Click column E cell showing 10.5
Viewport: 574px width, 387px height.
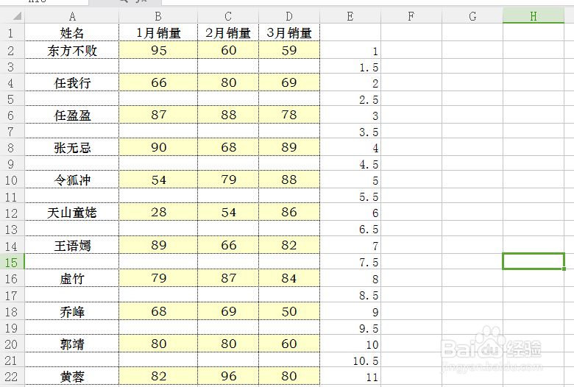pos(350,360)
